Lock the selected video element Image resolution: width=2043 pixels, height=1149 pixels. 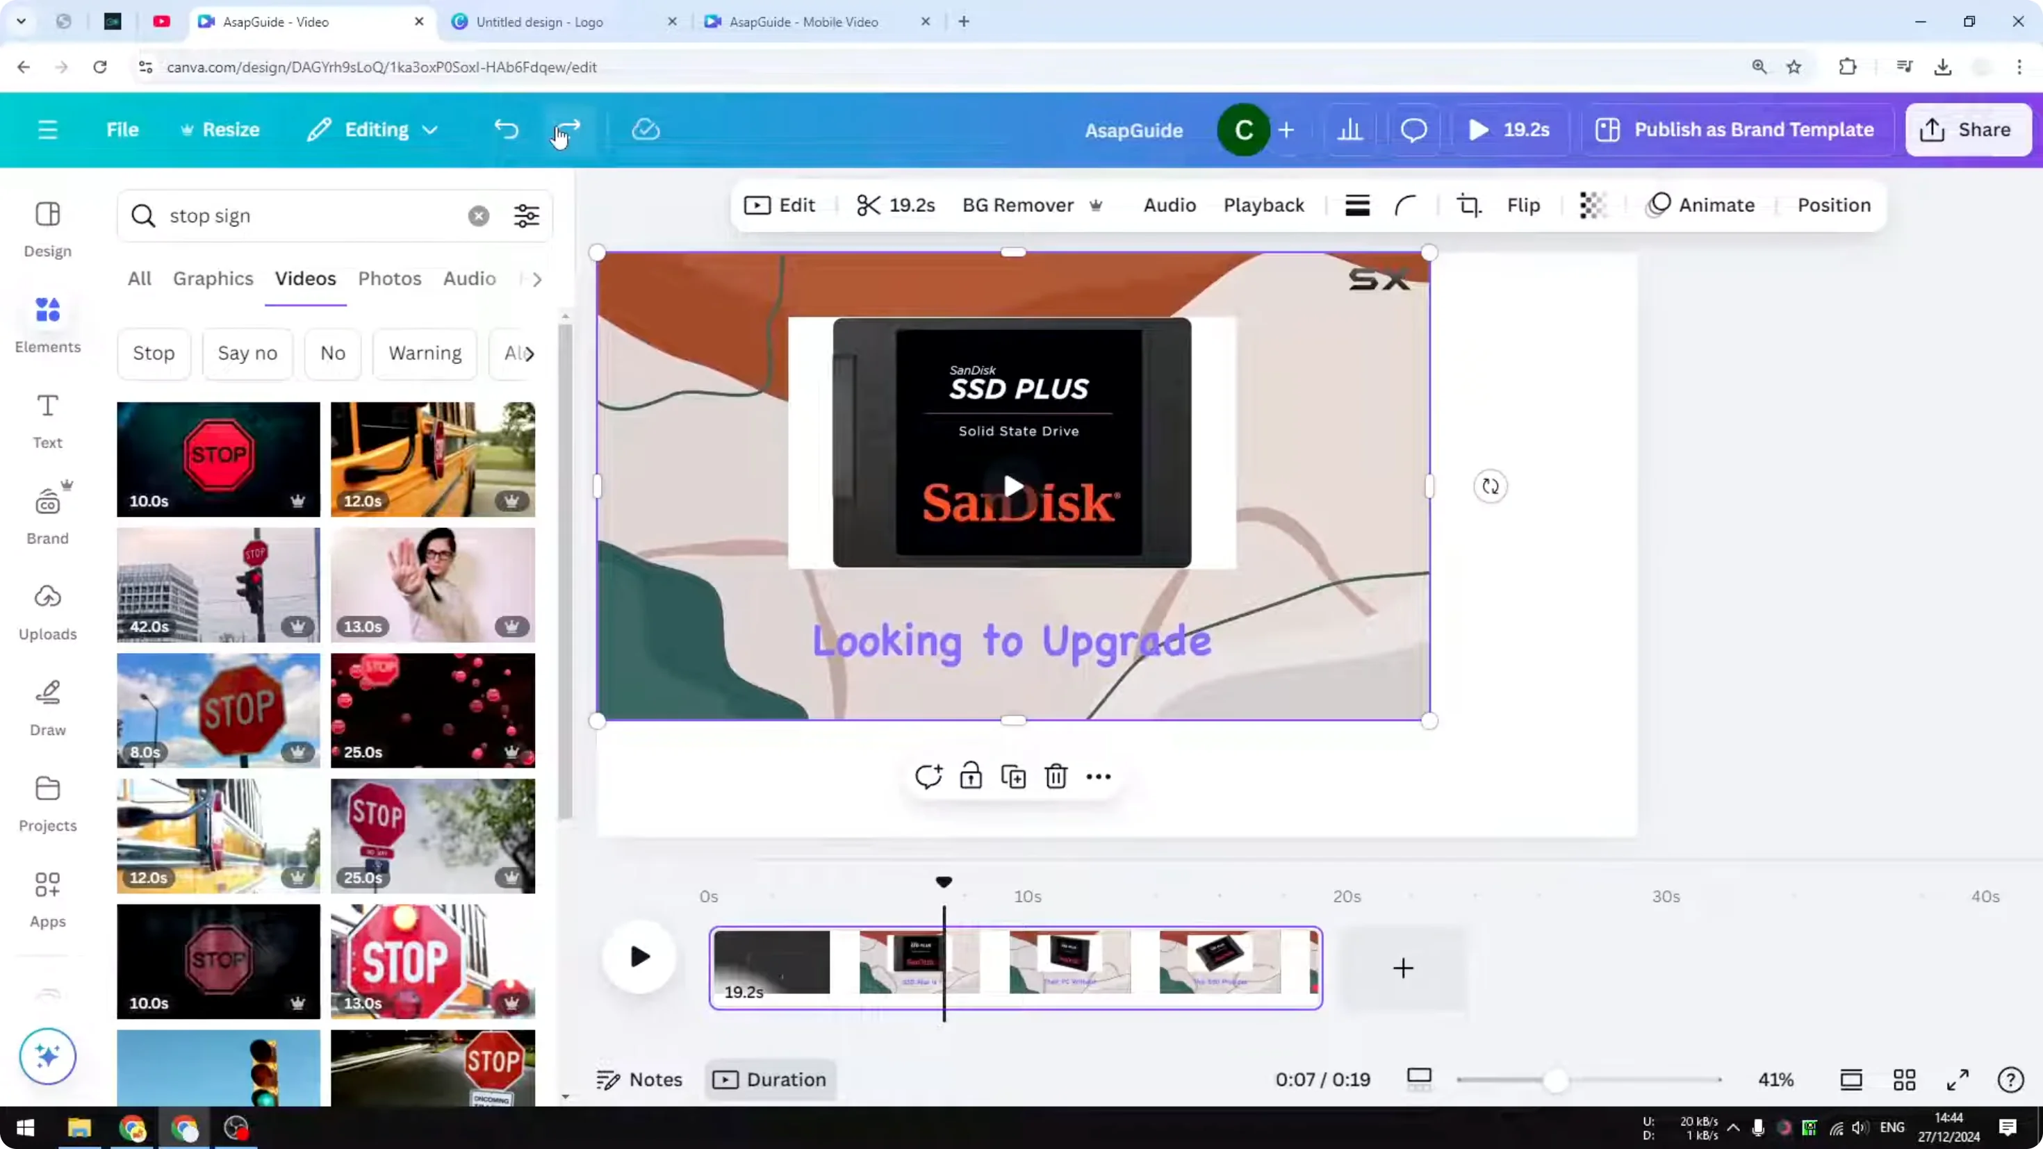tap(971, 775)
